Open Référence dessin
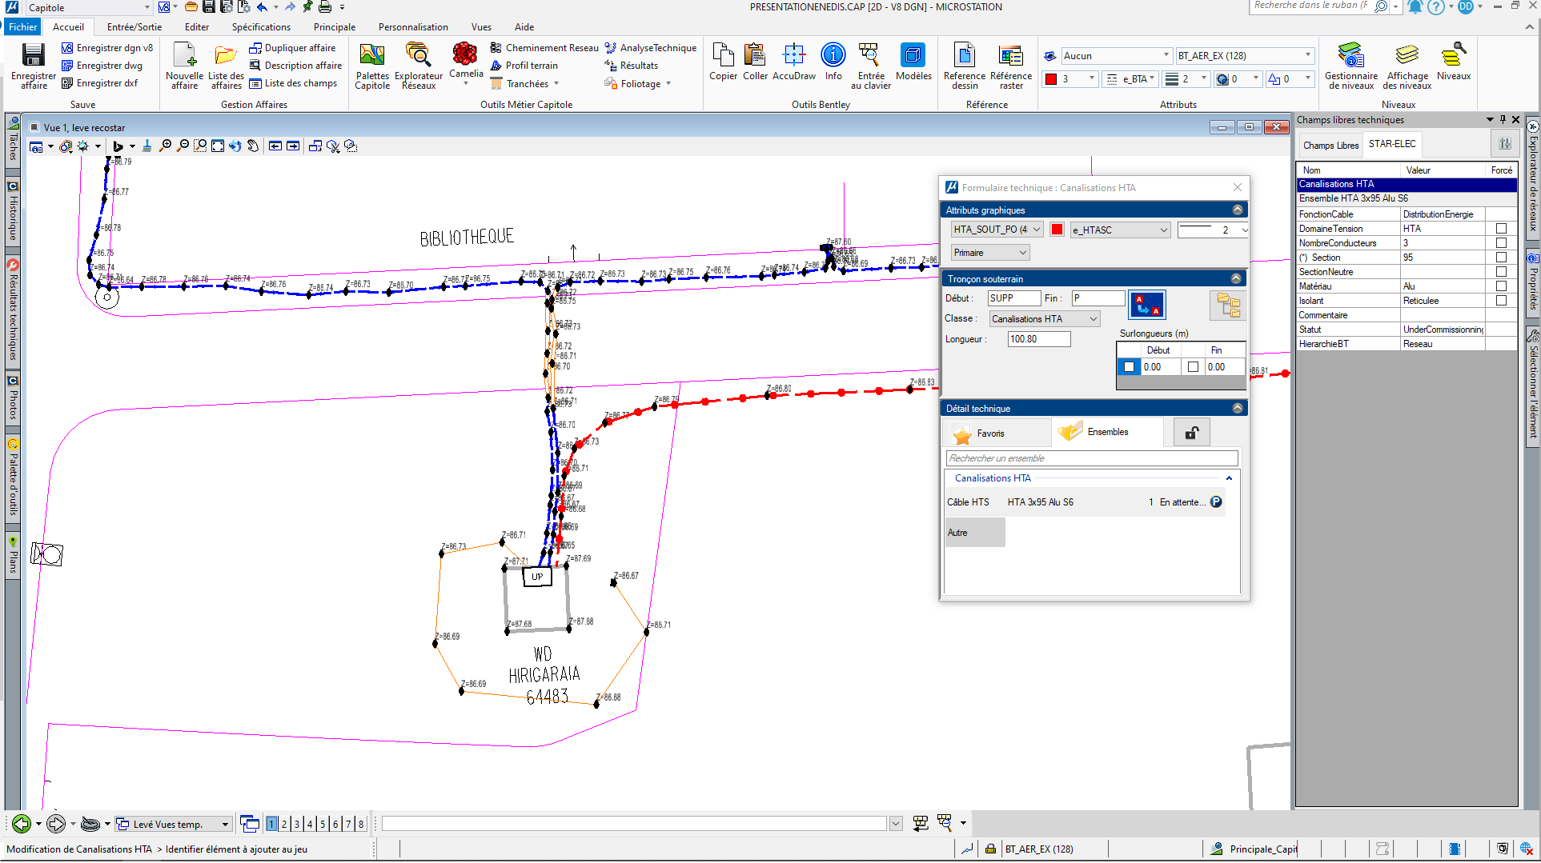 (965, 65)
